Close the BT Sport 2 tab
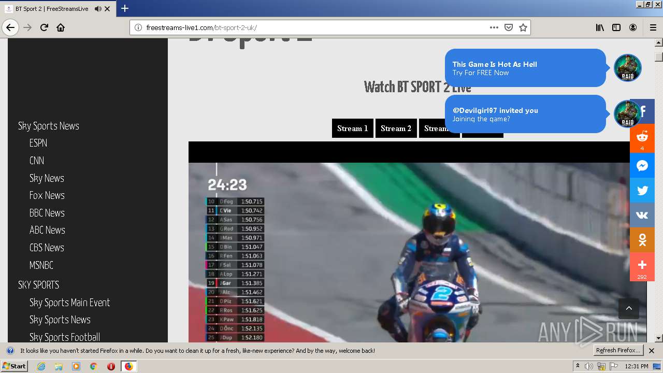 (x=107, y=9)
